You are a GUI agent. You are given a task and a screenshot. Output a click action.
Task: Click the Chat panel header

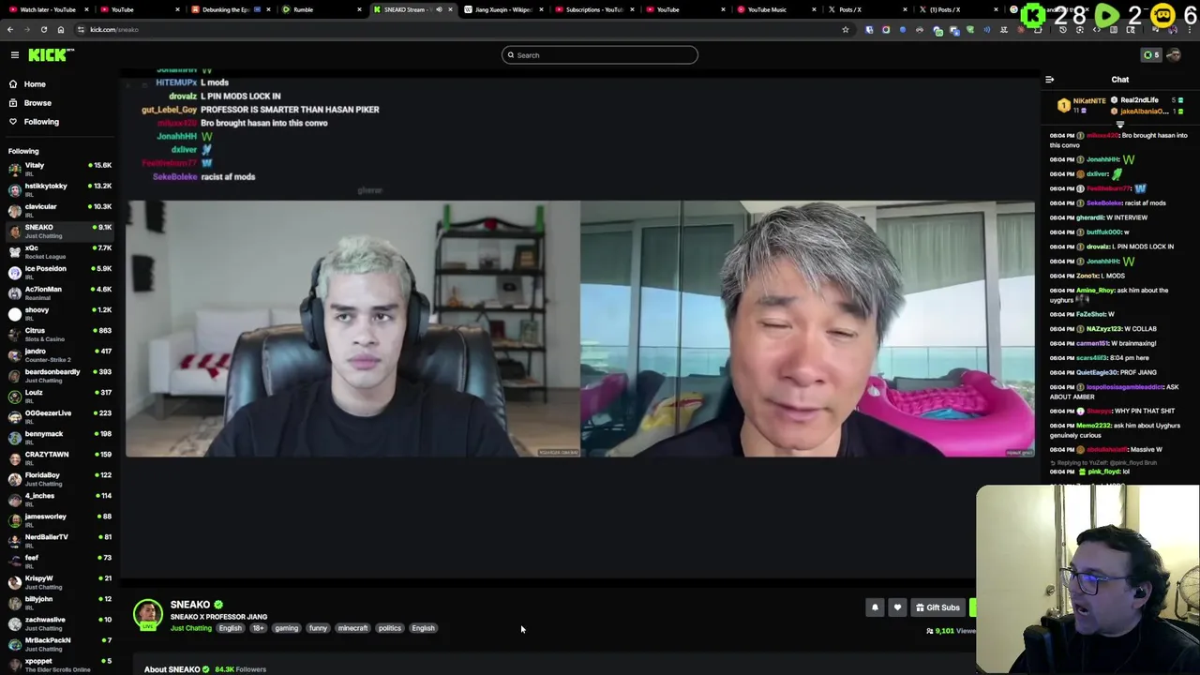(x=1120, y=80)
